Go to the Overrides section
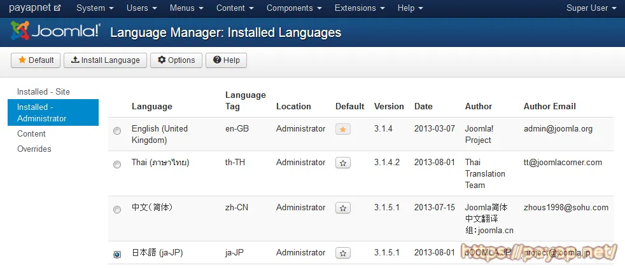Screen dimensions: 625x270 (x=34, y=149)
